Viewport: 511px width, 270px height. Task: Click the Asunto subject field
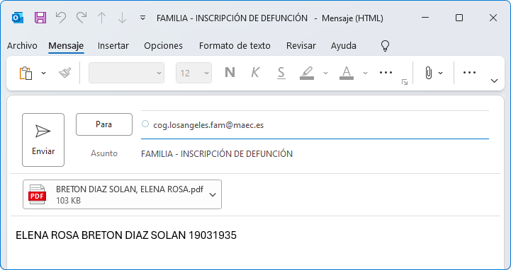point(315,153)
